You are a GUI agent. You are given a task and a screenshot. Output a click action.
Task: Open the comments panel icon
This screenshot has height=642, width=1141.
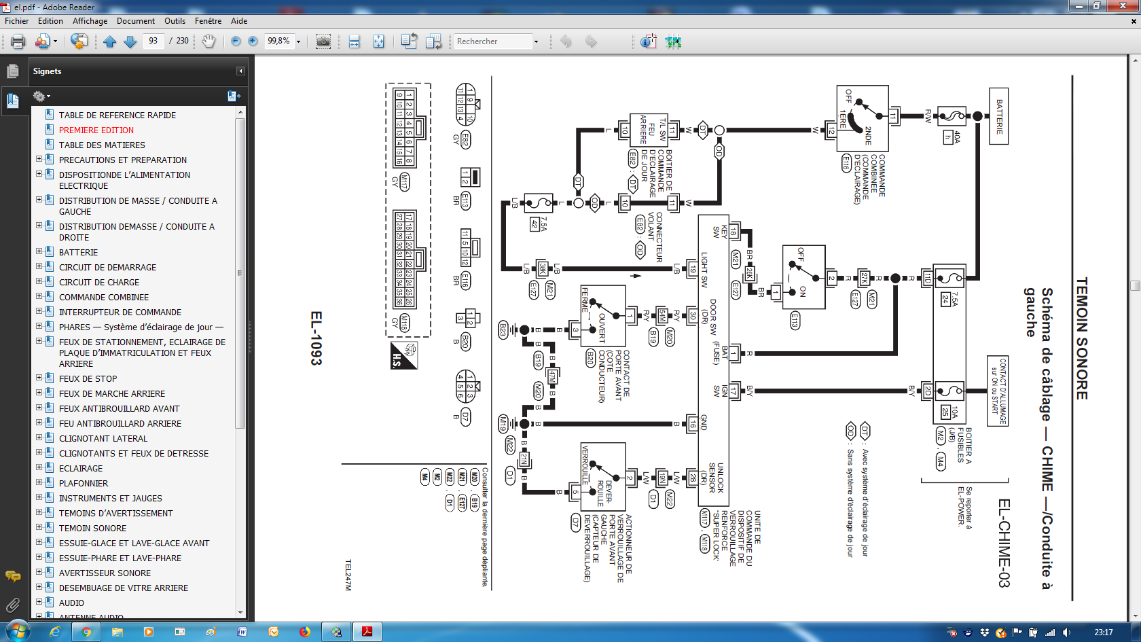tap(12, 576)
